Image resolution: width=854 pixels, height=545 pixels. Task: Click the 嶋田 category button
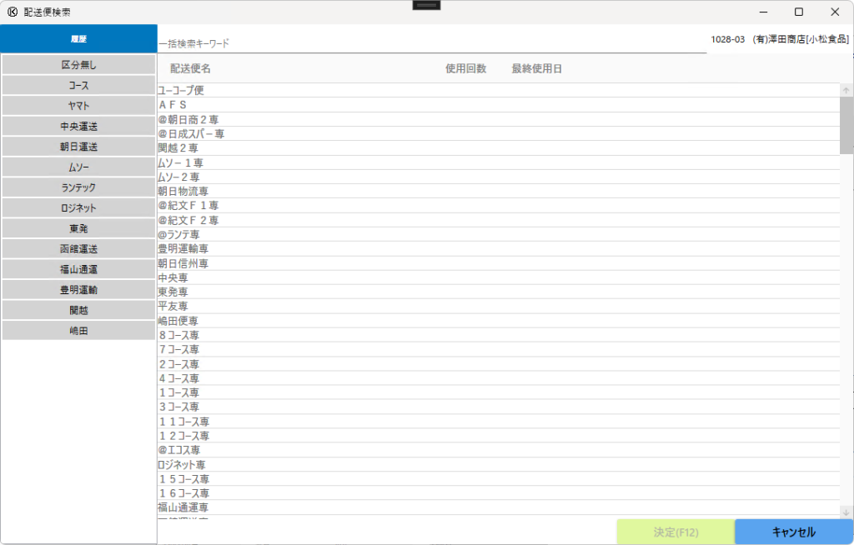[x=79, y=331]
